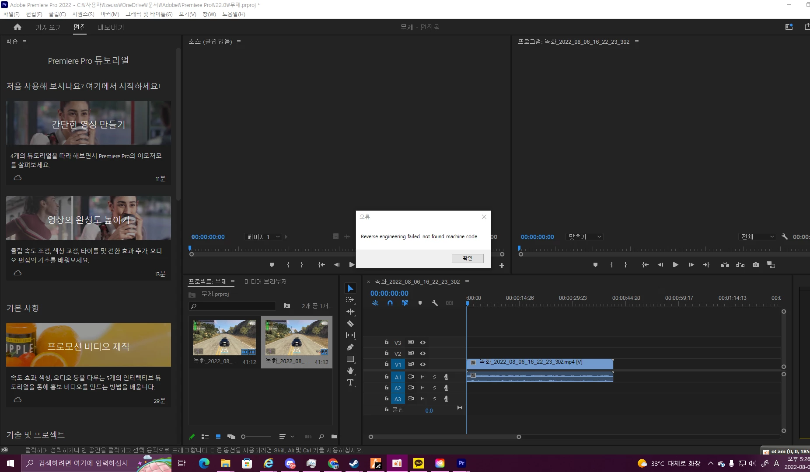Open the 간단한 영상 만들기 tutorial

click(88, 123)
